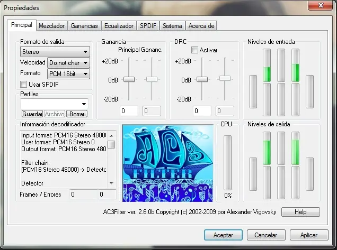Open the SPDIF tab
Viewport: 337px width, 250px height.
[148, 26]
